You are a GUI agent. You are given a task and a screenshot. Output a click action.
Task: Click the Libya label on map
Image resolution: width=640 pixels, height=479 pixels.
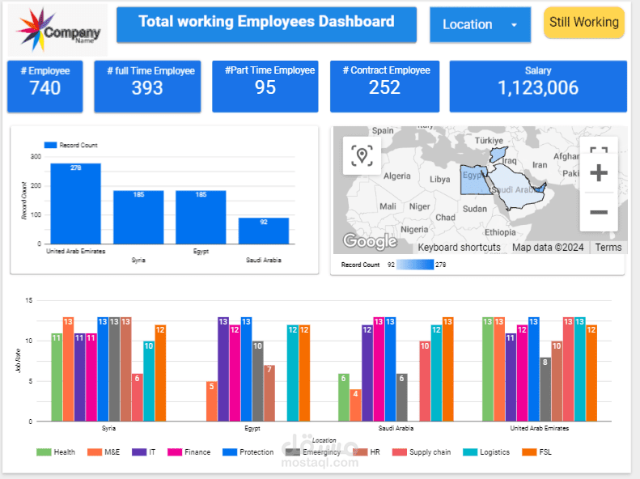[x=439, y=179]
